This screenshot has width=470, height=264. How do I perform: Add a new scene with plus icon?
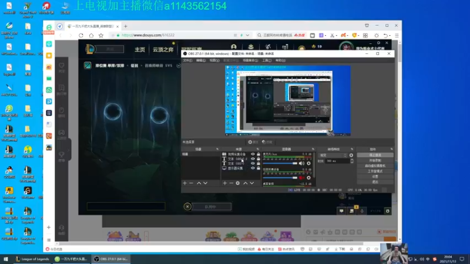184,183
